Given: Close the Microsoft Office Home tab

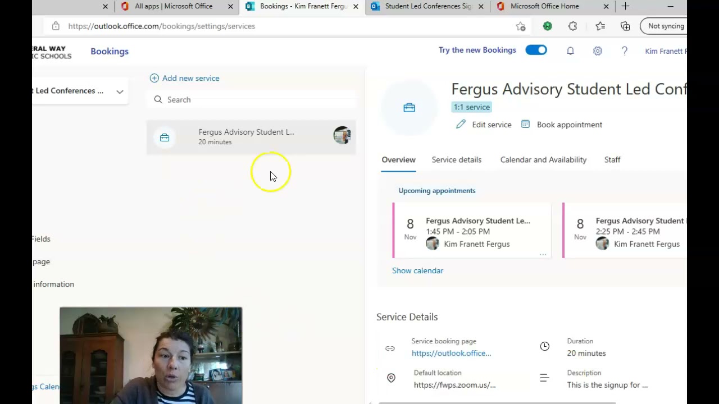Looking at the screenshot, I should (606, 7).
